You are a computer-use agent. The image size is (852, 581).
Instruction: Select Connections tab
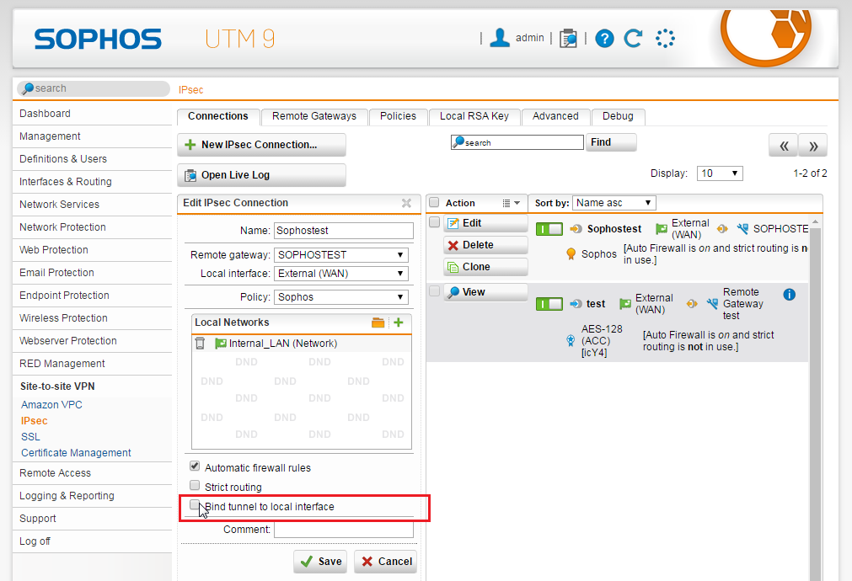[218, 116]
